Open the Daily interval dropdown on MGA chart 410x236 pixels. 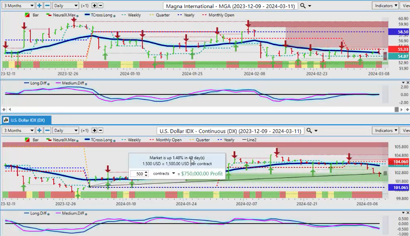tap(66, 6)
